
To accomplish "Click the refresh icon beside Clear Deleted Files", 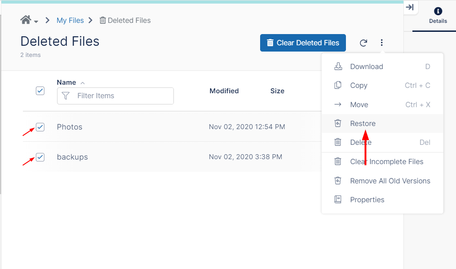I will [x=363, y=43].
